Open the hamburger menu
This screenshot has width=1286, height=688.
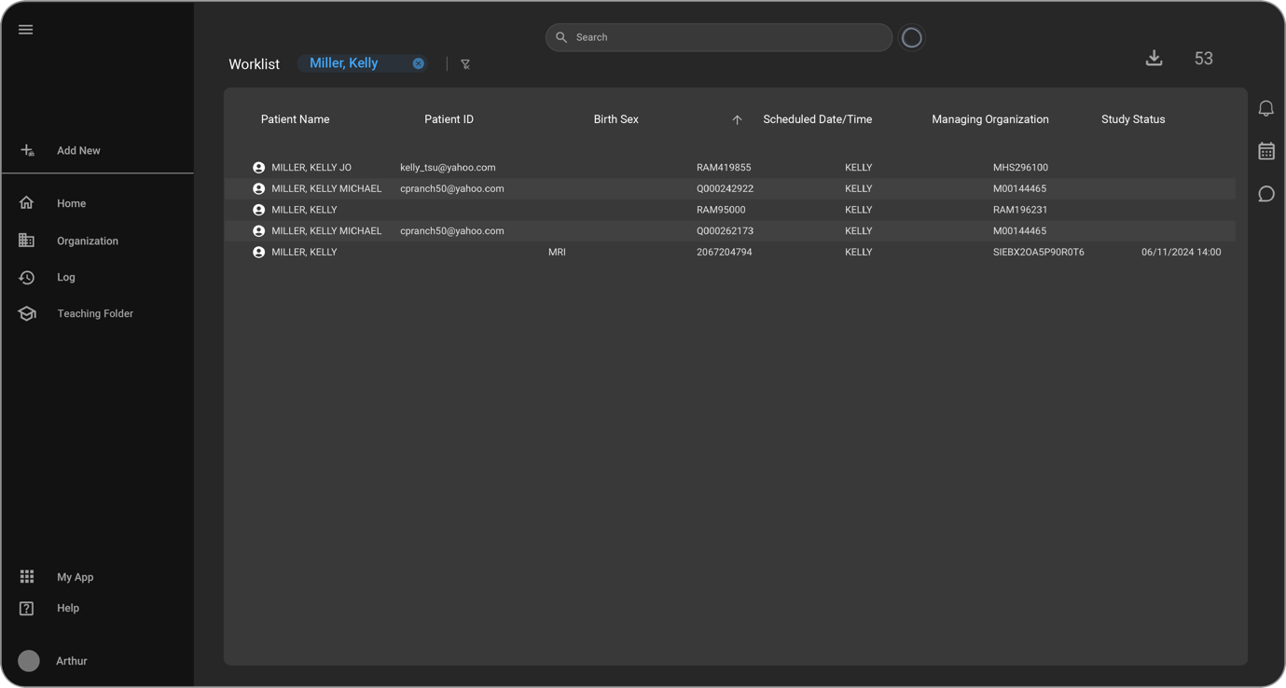tap(26, 30)
